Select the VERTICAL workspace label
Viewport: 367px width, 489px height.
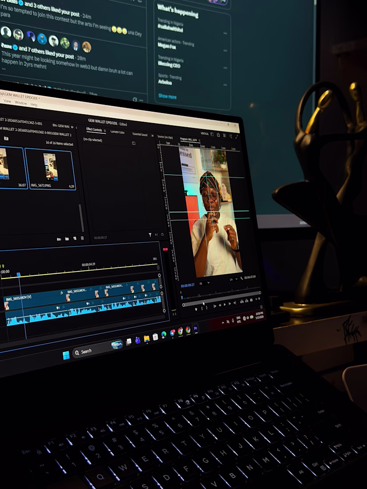205,134
